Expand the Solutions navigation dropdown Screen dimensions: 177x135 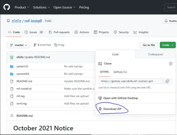[41, 7]
